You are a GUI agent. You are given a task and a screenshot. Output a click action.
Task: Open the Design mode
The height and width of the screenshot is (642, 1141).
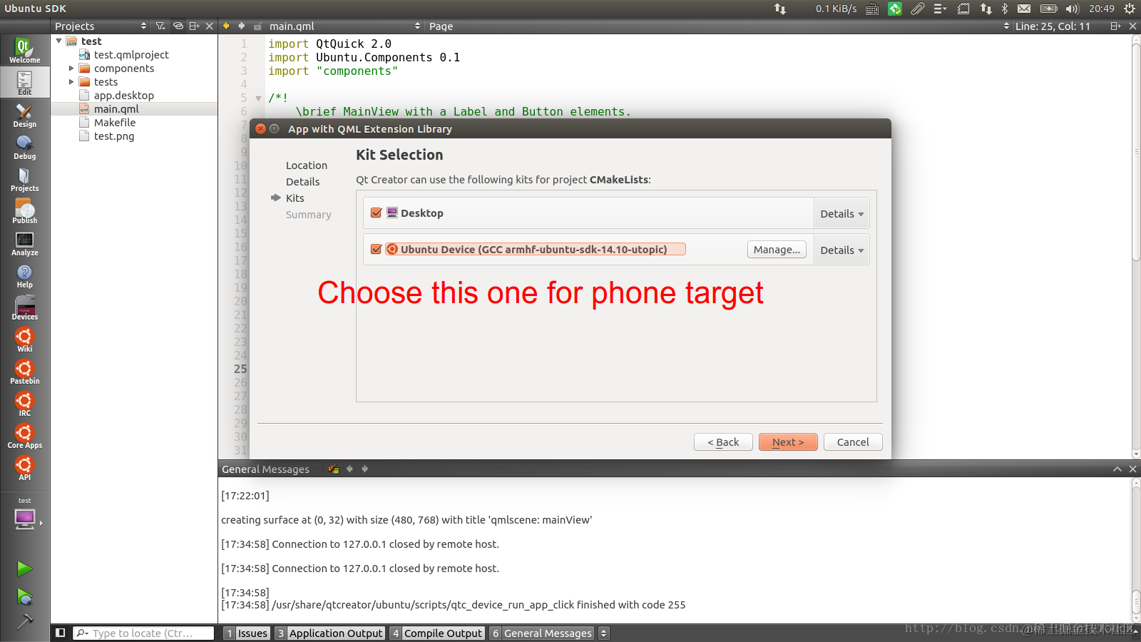[x=24, y=115]
